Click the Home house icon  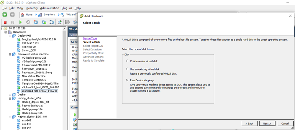(x=22, y=15)
